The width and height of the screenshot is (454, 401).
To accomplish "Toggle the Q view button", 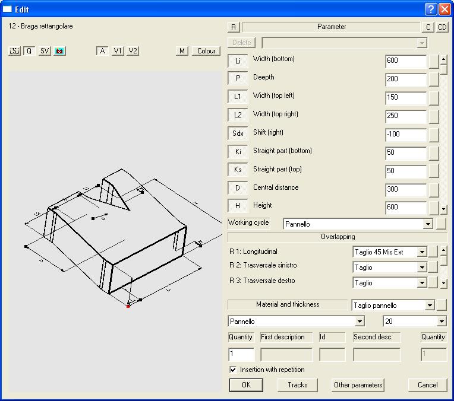I will coord(29,51).
